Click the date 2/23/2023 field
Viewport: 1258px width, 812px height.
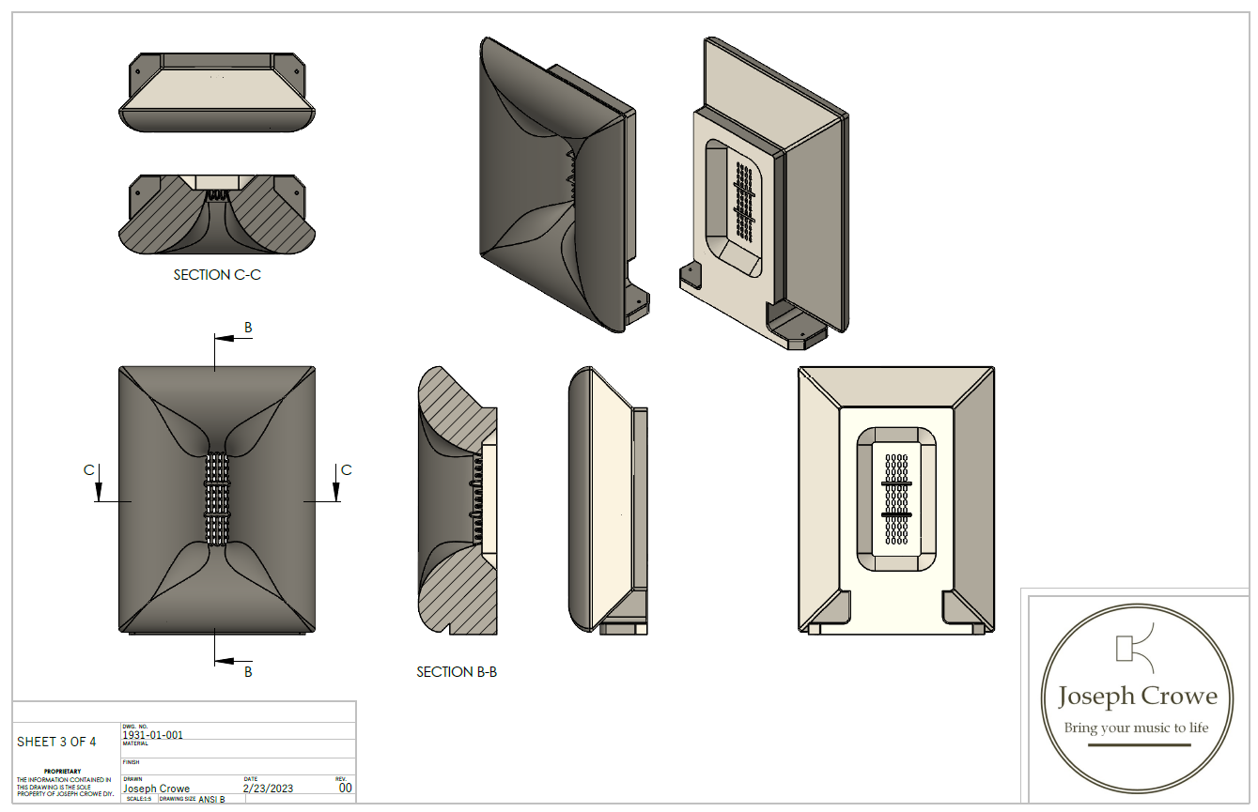click(268, 789)
